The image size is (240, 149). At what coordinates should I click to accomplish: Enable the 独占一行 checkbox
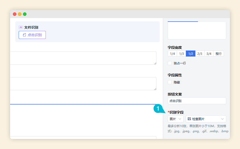(x=170, y=63)
